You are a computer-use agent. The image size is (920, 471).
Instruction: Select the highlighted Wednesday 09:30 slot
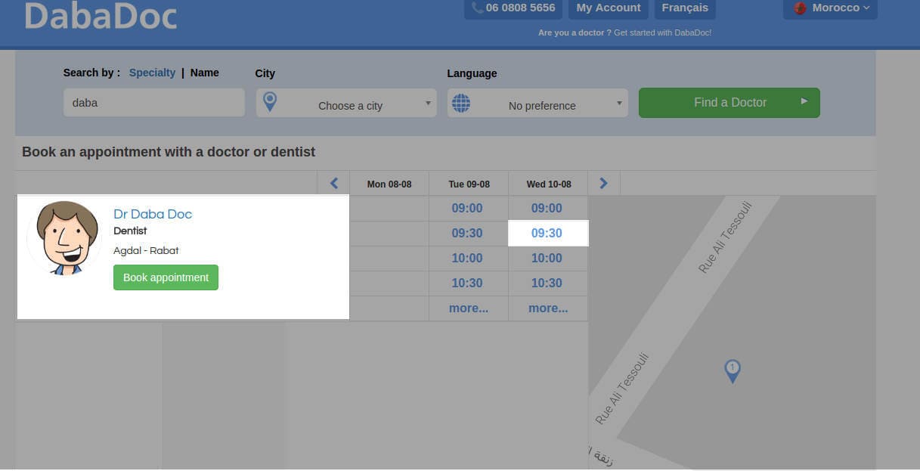click(547, 233)
